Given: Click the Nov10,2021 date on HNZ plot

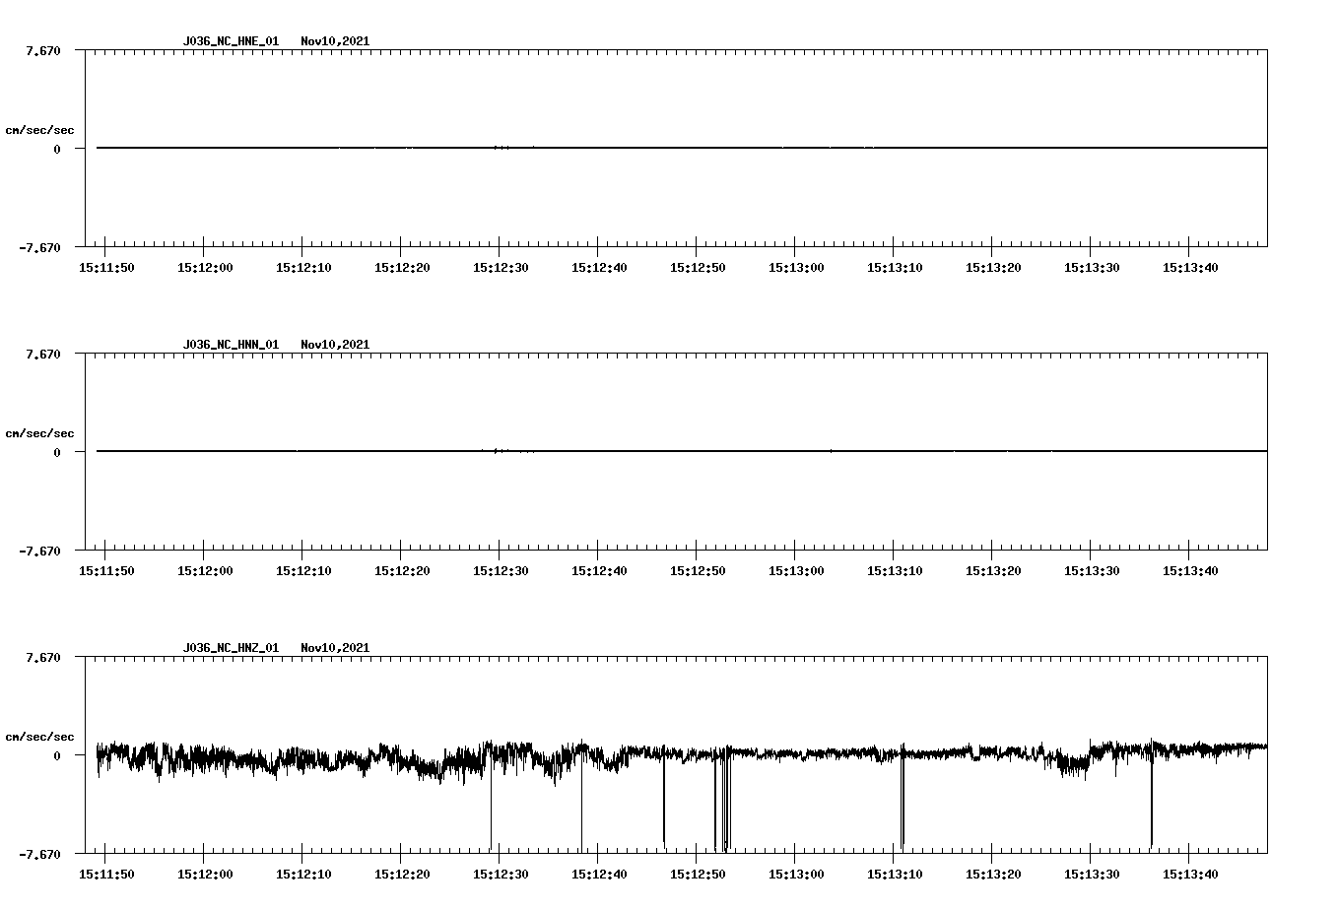Looking at the screenshot, I should 335,648.
